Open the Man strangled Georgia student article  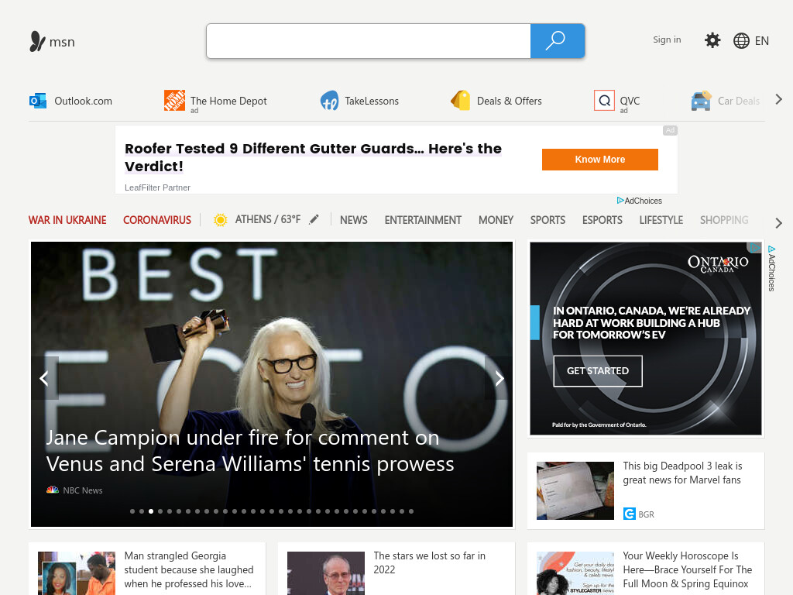point(189,569)
